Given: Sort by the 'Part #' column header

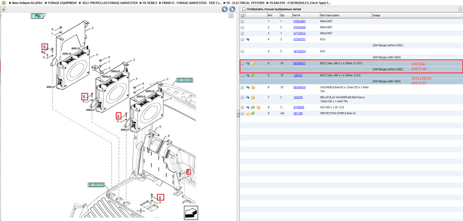Looking at the screenshot, I should tap(296, 15).
